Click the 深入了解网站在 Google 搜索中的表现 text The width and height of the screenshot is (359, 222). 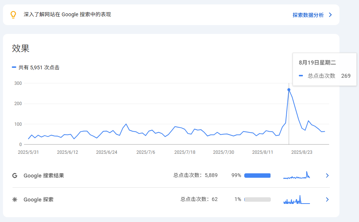point(67,14)
